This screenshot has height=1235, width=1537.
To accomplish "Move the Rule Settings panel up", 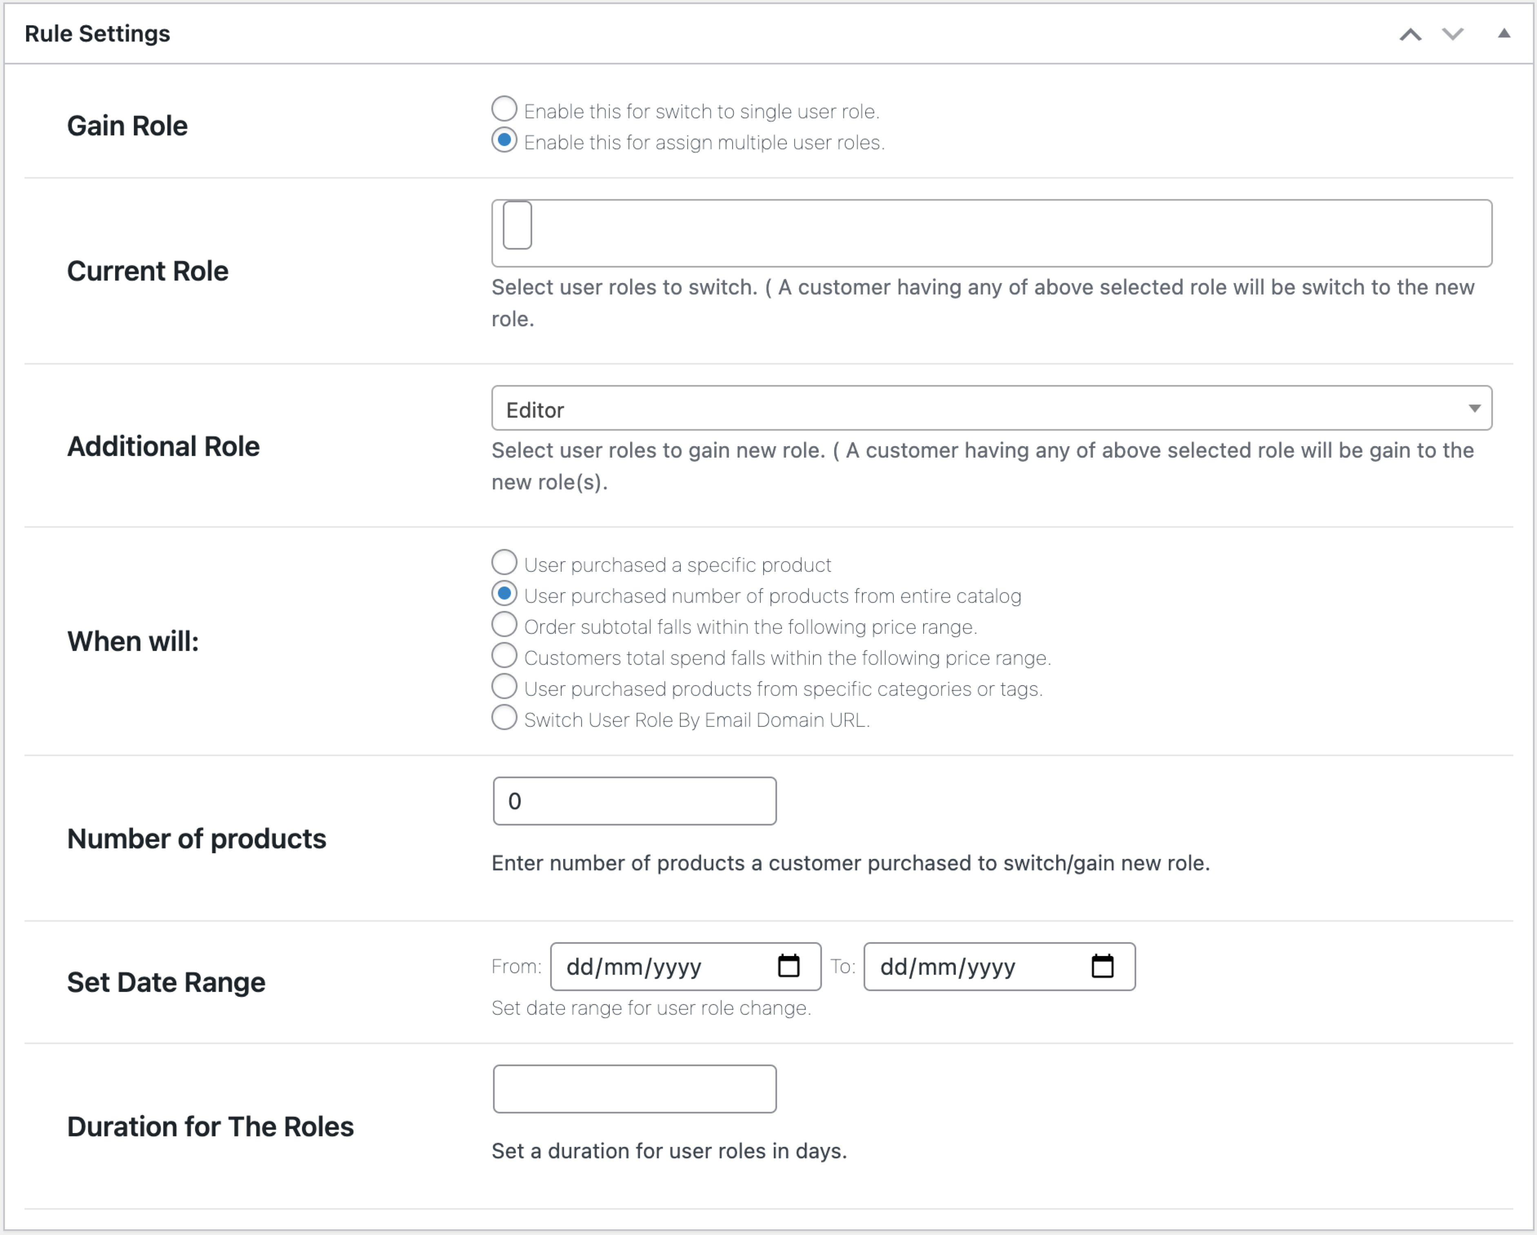I will click(1411, 33).
